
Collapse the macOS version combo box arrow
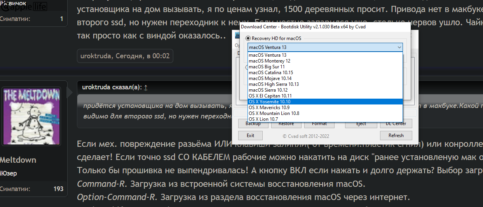(399, 47)
